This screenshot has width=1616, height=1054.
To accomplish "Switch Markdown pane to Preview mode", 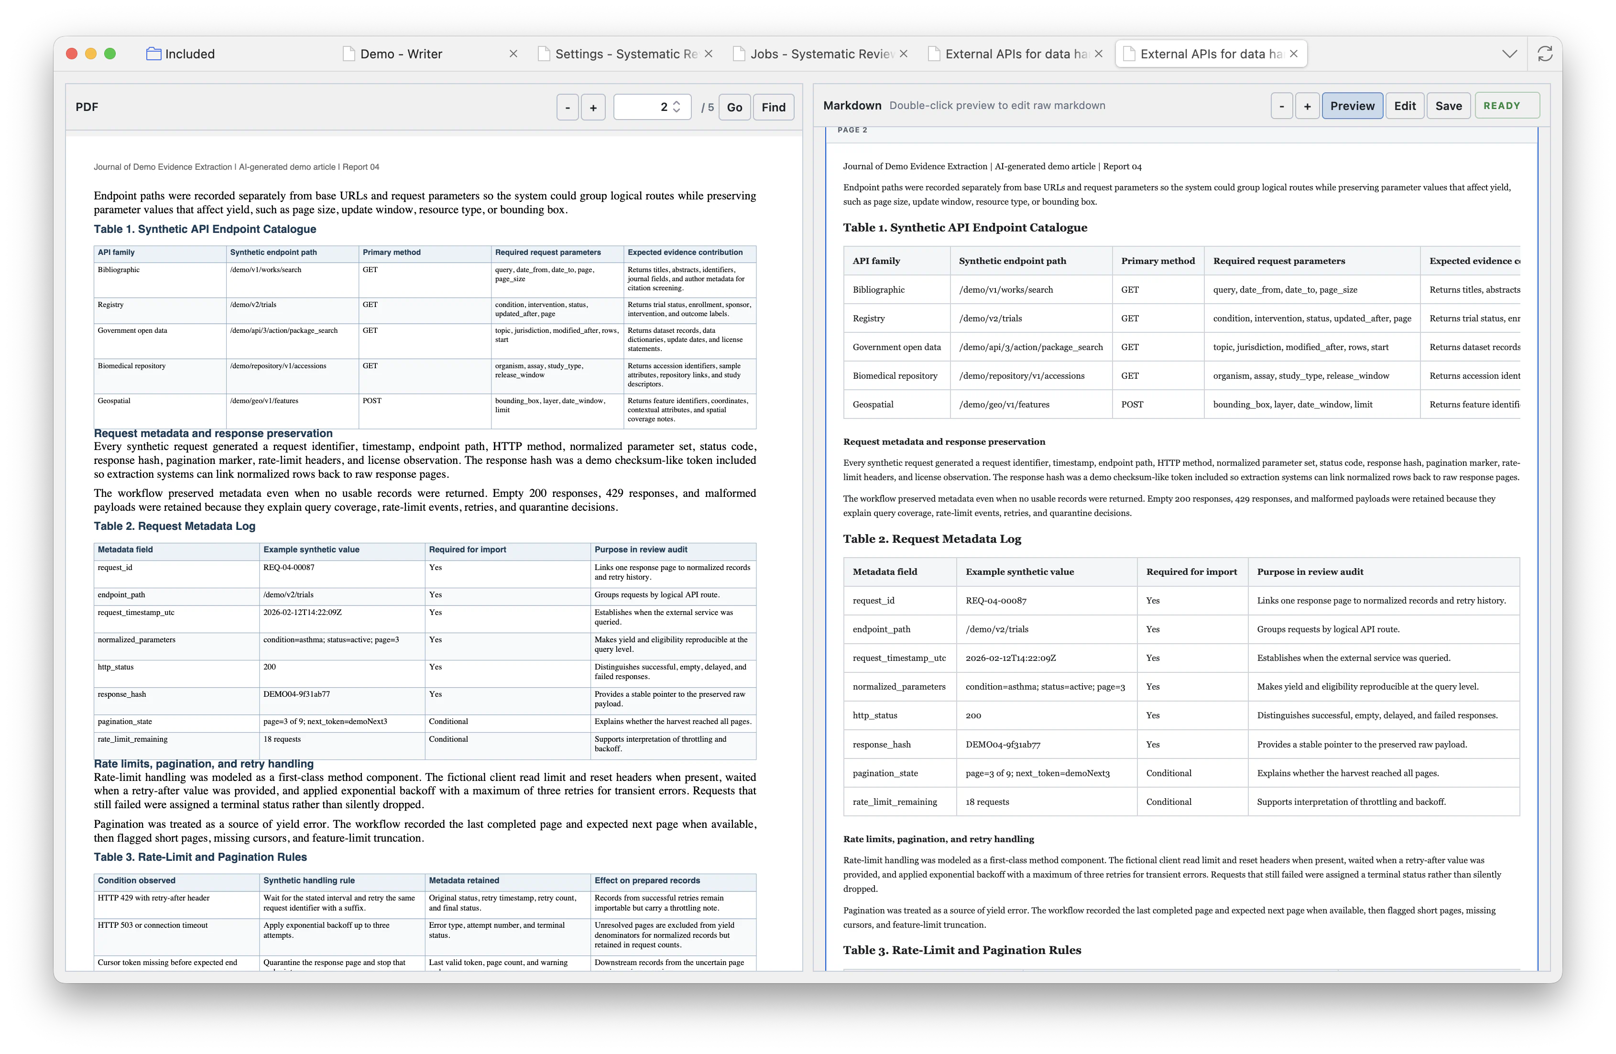I will click(1352, 106).
